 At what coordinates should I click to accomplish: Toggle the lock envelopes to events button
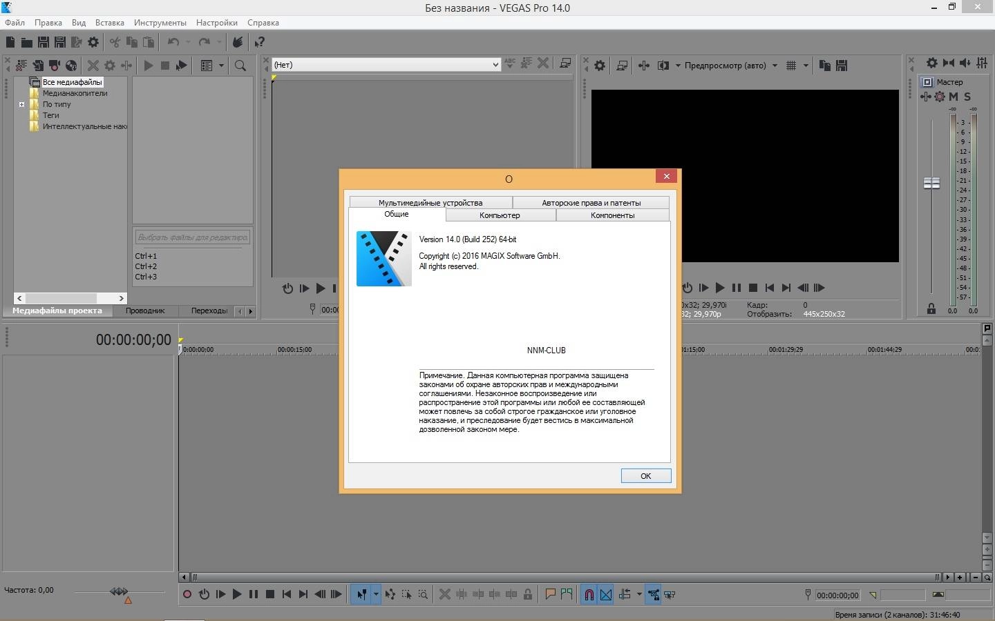(x=653, y=594)
